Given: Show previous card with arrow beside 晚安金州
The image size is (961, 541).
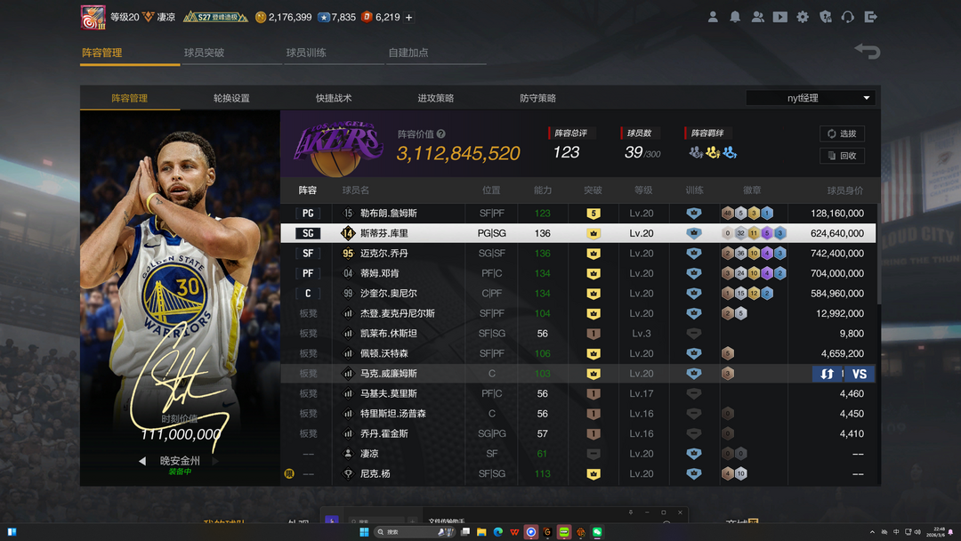Looking at the screenshot, I should pyautogui.click(x=142, y=461).
